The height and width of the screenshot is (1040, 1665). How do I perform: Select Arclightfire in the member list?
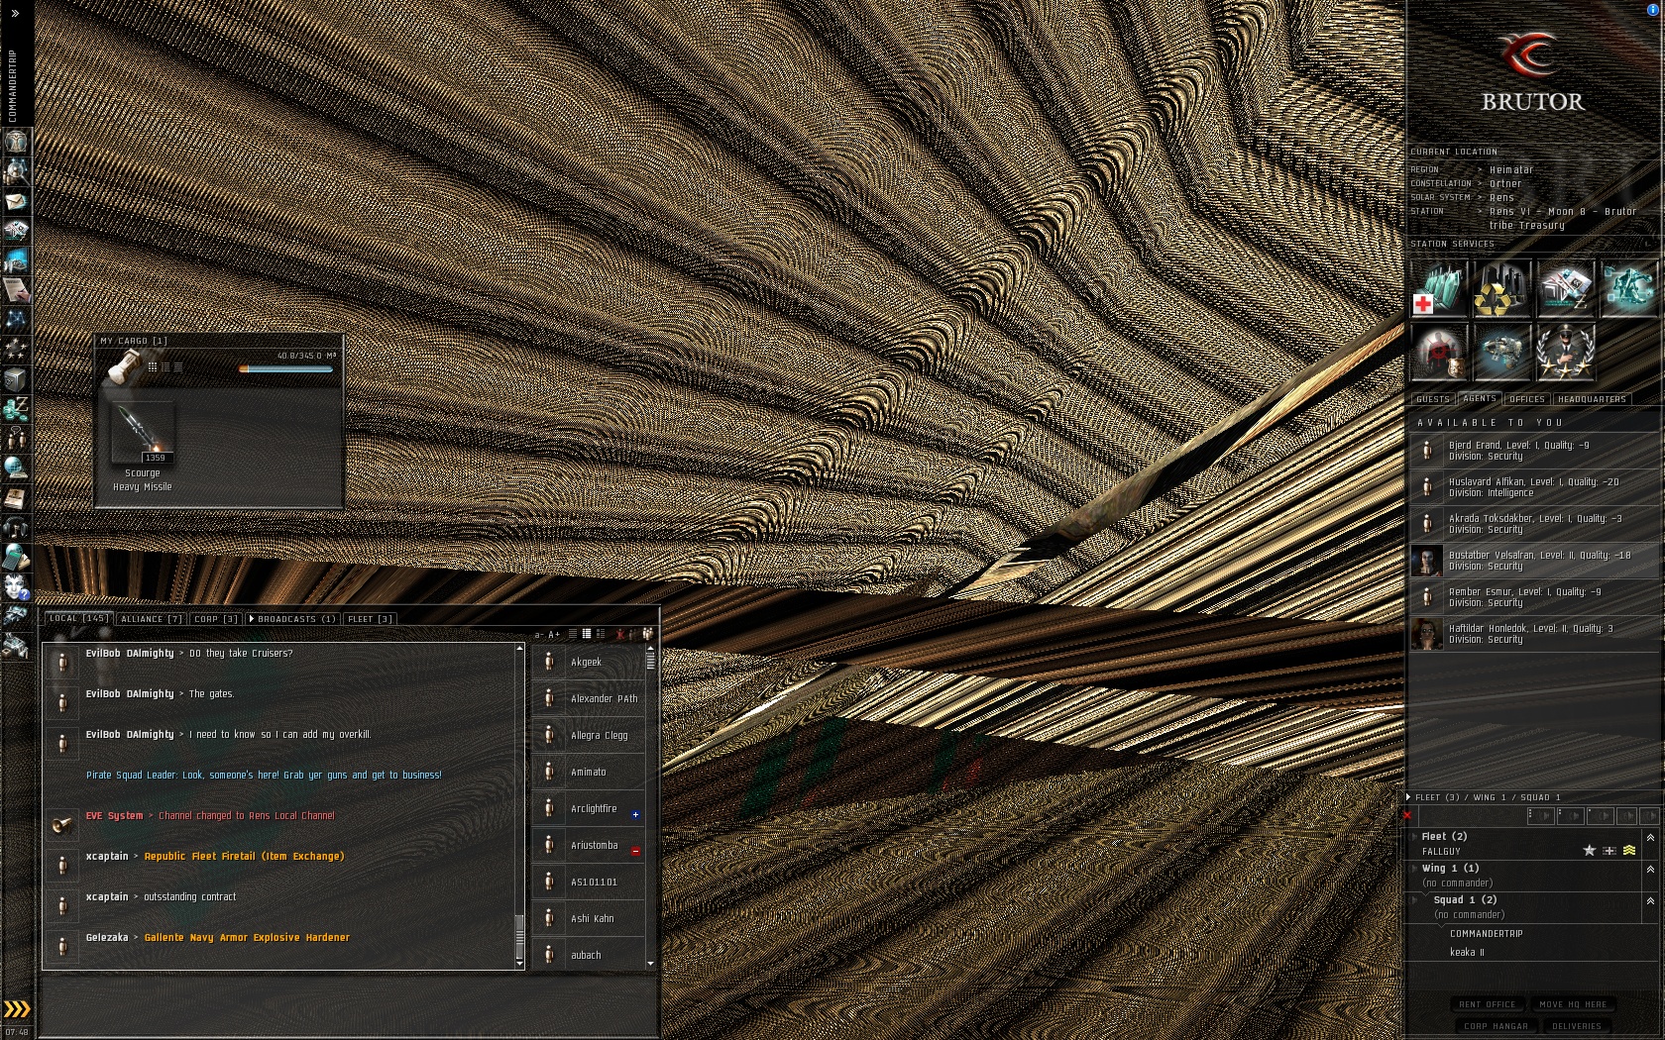tap(590, 809)
